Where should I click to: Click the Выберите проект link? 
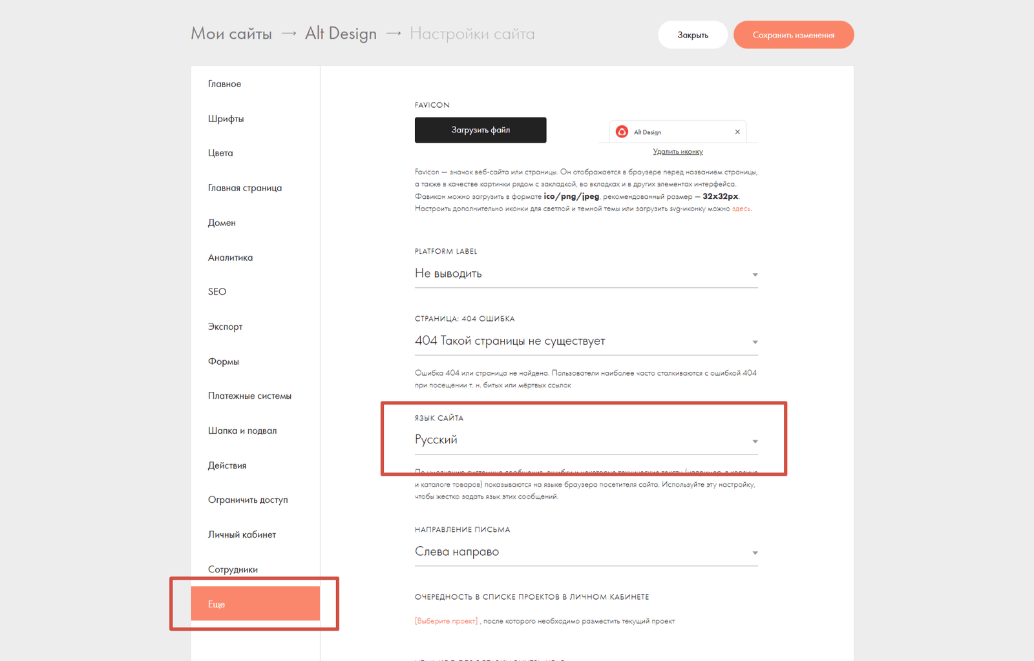pos(446,621)
